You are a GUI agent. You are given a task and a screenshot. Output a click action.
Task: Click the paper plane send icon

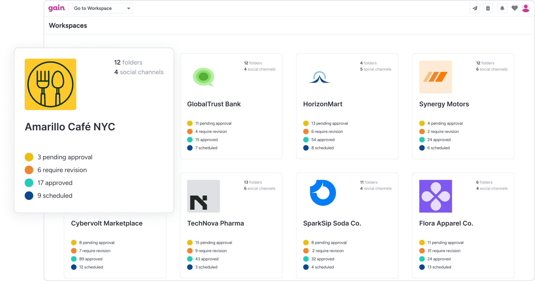[x=475, y=8]
